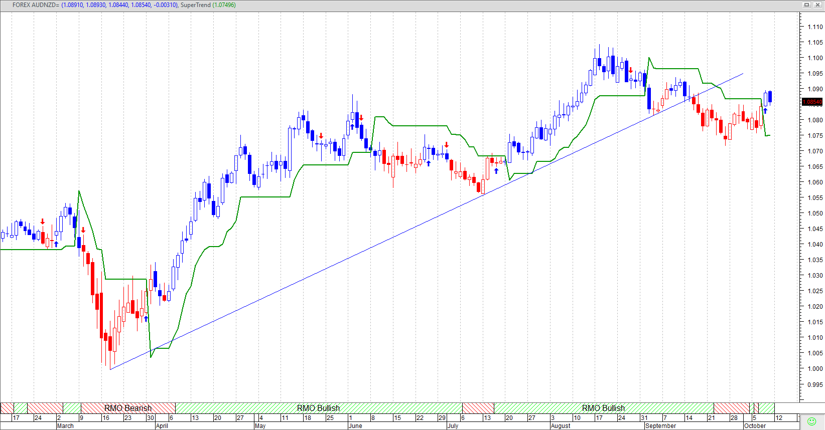Viewport: 825px width, 430px height.
Task: Click the FOREX AUDNZD= symbol title
Action: (36, 5)
